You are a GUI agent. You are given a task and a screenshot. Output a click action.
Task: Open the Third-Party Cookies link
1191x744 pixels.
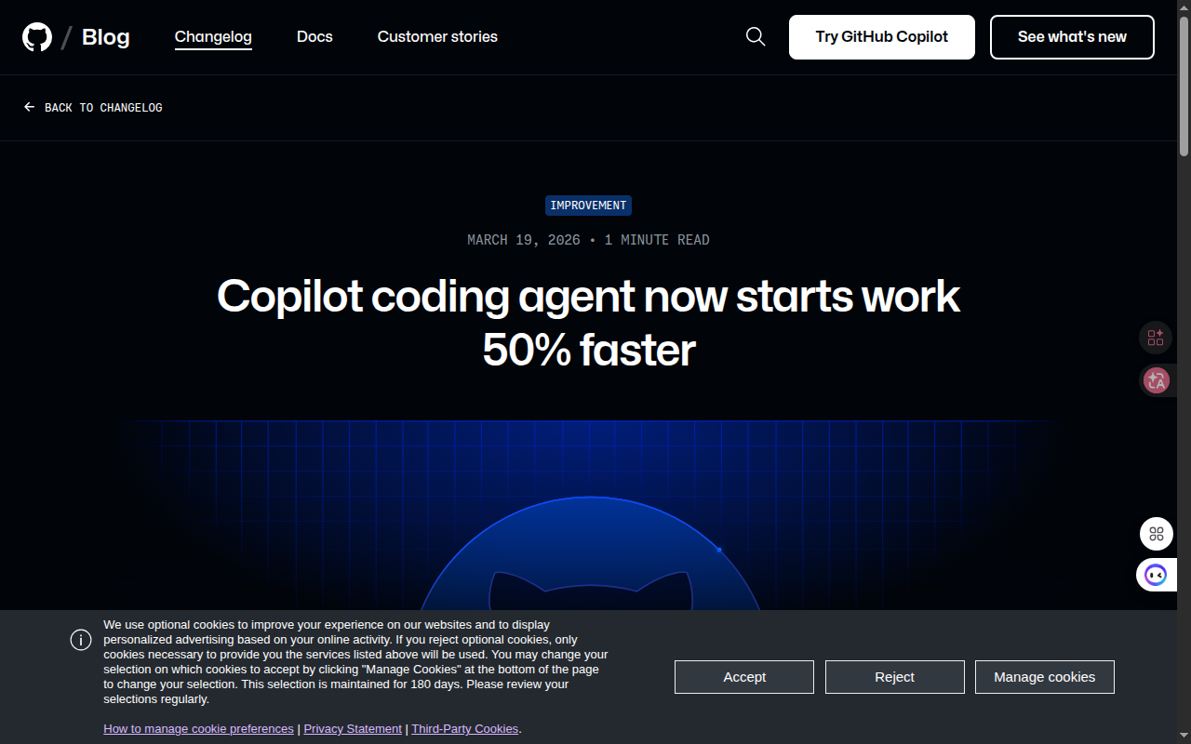click(465, 729)
